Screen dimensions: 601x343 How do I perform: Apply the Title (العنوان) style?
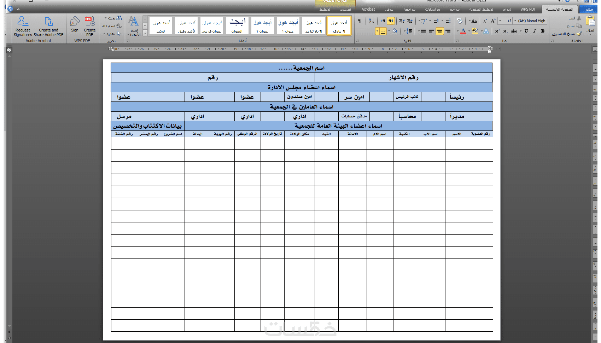(237, 26)
